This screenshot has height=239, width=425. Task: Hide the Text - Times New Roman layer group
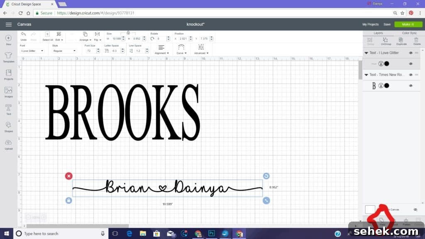point(410,75)
